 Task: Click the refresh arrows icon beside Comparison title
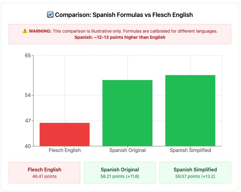[x=50, y=15]
